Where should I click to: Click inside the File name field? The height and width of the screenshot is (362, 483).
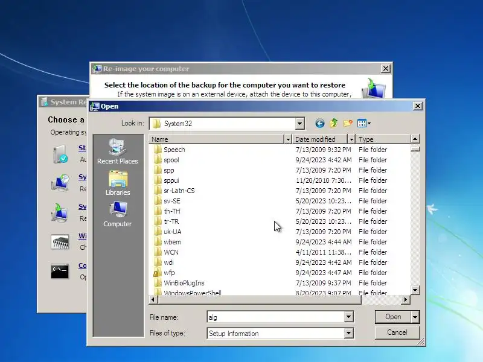[276, 317]
